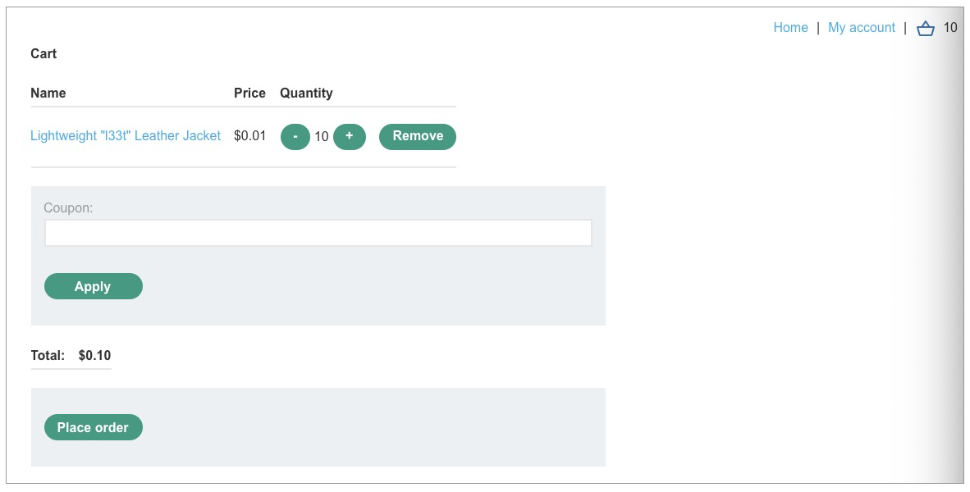970x492 pixels.
Task: Open the My account link
Action: pyautogui.click(x=861, y=28)
